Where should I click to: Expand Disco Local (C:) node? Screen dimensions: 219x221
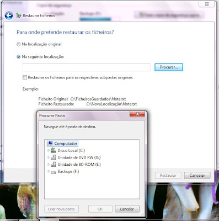click(x=49, y=150)
